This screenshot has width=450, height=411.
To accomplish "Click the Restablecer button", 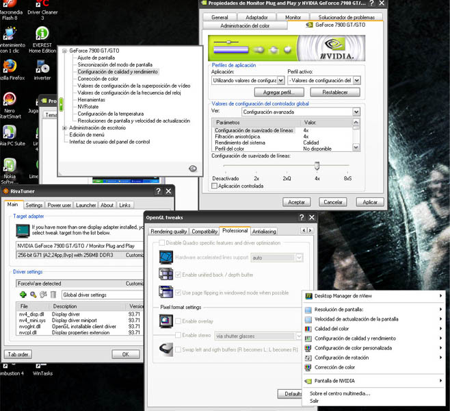I will click(335, 92).
